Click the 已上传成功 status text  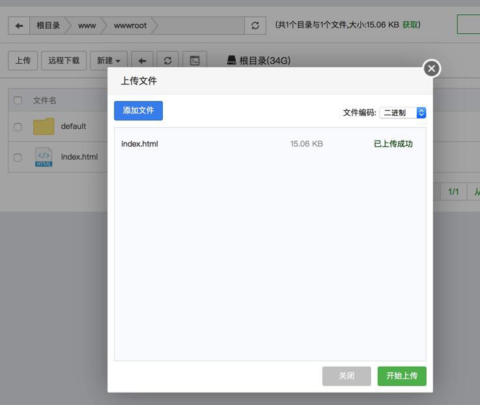393,143
